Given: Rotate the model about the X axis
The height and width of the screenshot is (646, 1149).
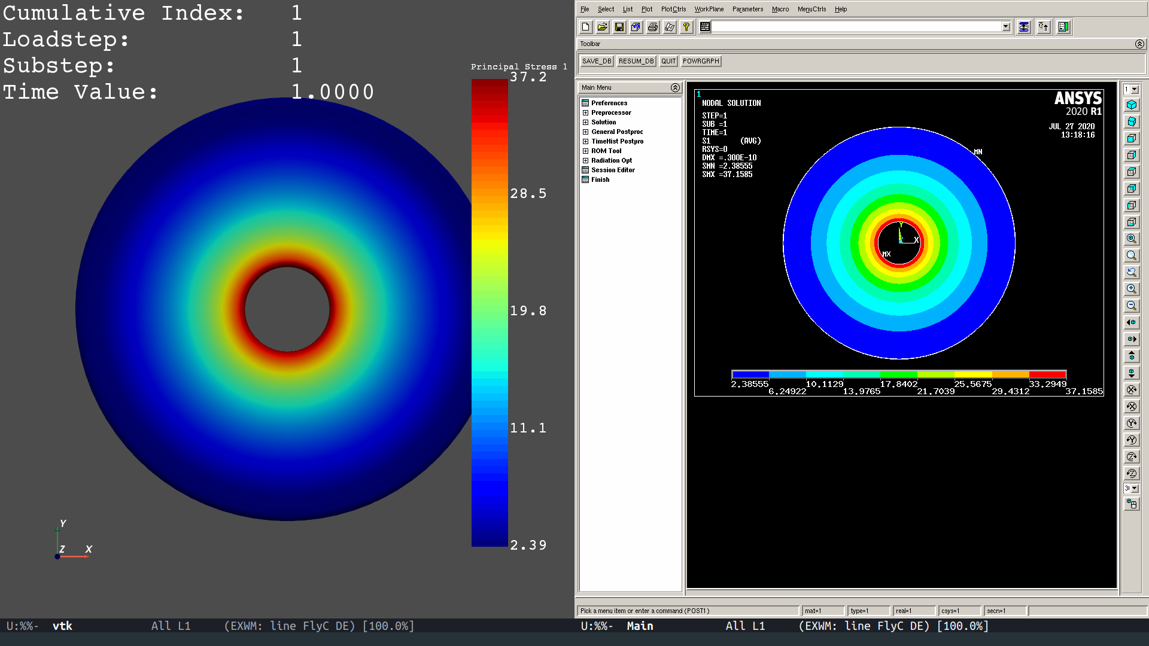Looking at the screenshot, I should 1132,389.
